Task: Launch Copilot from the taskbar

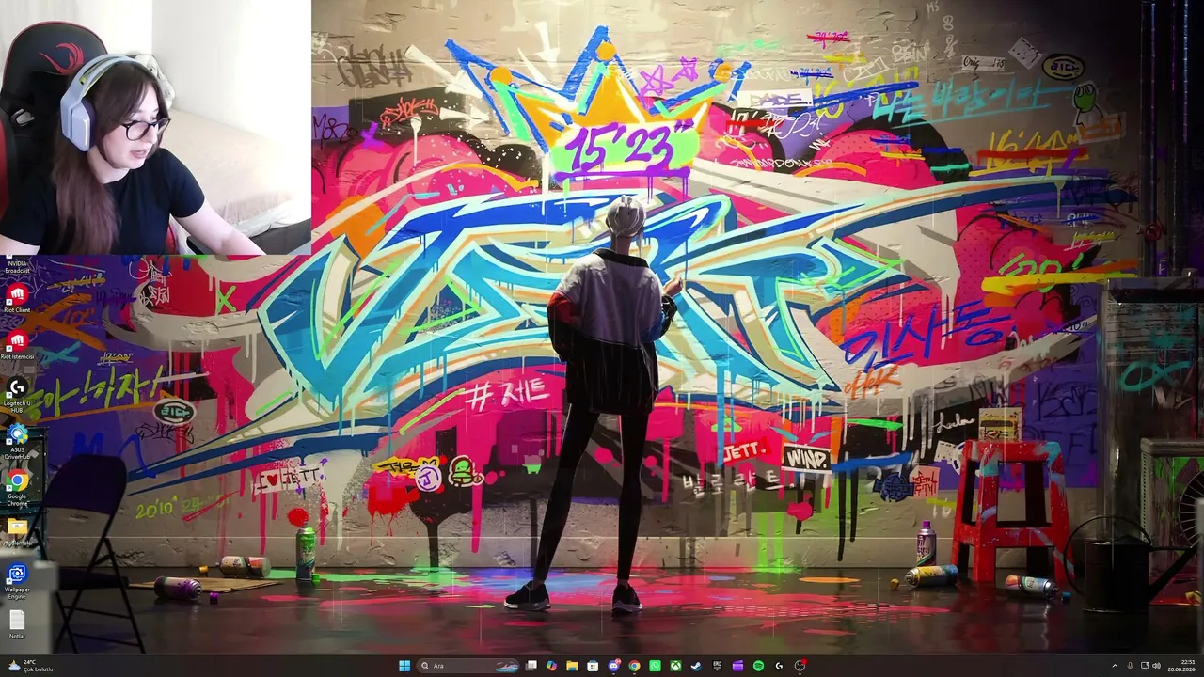Action: pos(551,666)
